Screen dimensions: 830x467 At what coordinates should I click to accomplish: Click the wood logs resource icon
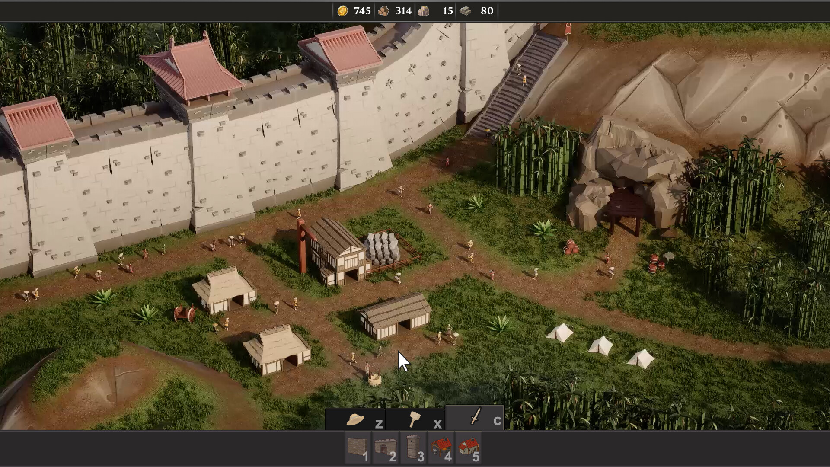coord(384,11)
